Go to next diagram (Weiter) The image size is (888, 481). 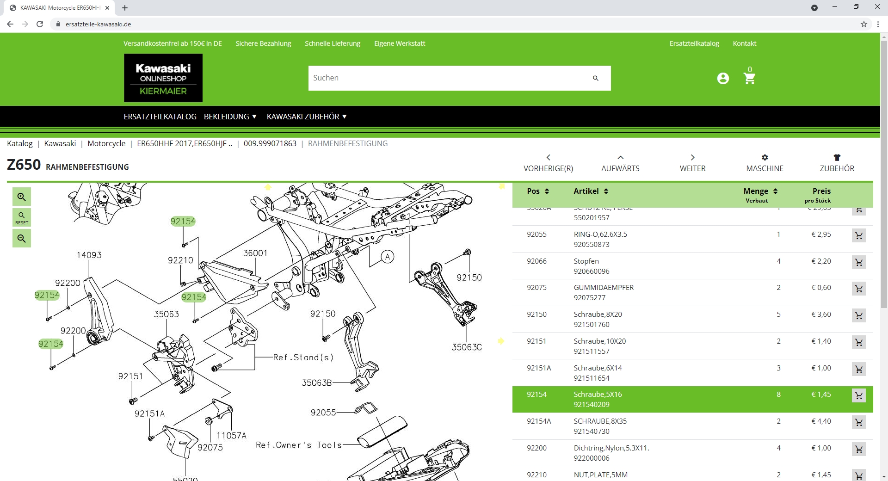tap(692, 163)
